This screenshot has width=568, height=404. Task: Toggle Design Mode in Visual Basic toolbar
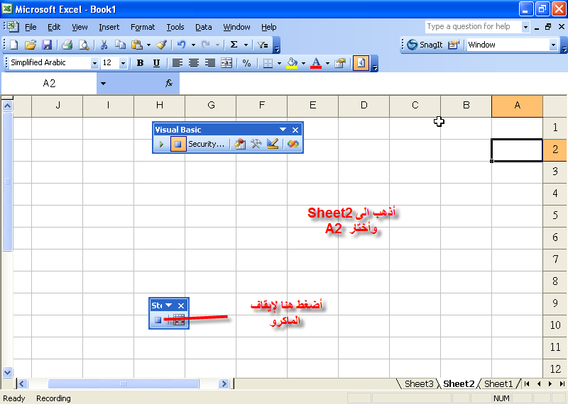[273, 144]
